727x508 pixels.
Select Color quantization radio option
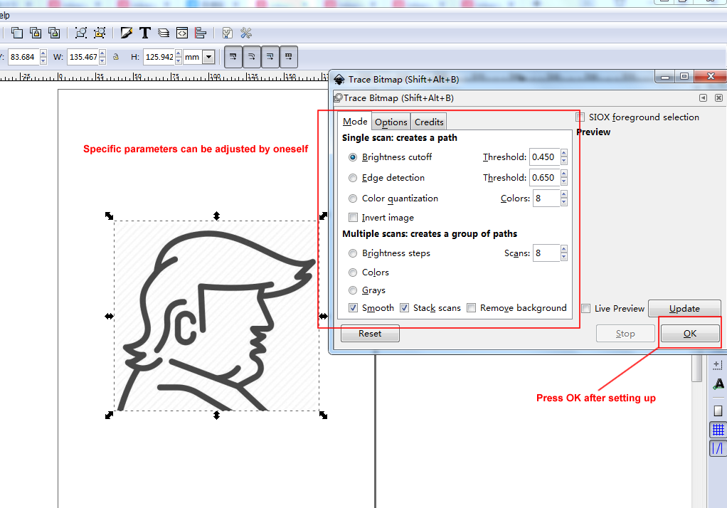pyautogui.click(x=353, y=199)
